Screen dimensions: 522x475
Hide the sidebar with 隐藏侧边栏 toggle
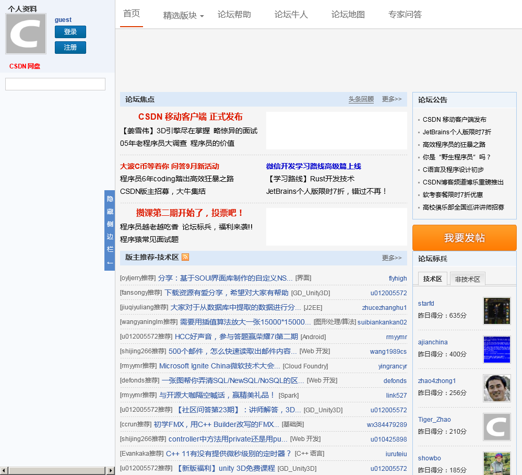click(x=110, y=230)
